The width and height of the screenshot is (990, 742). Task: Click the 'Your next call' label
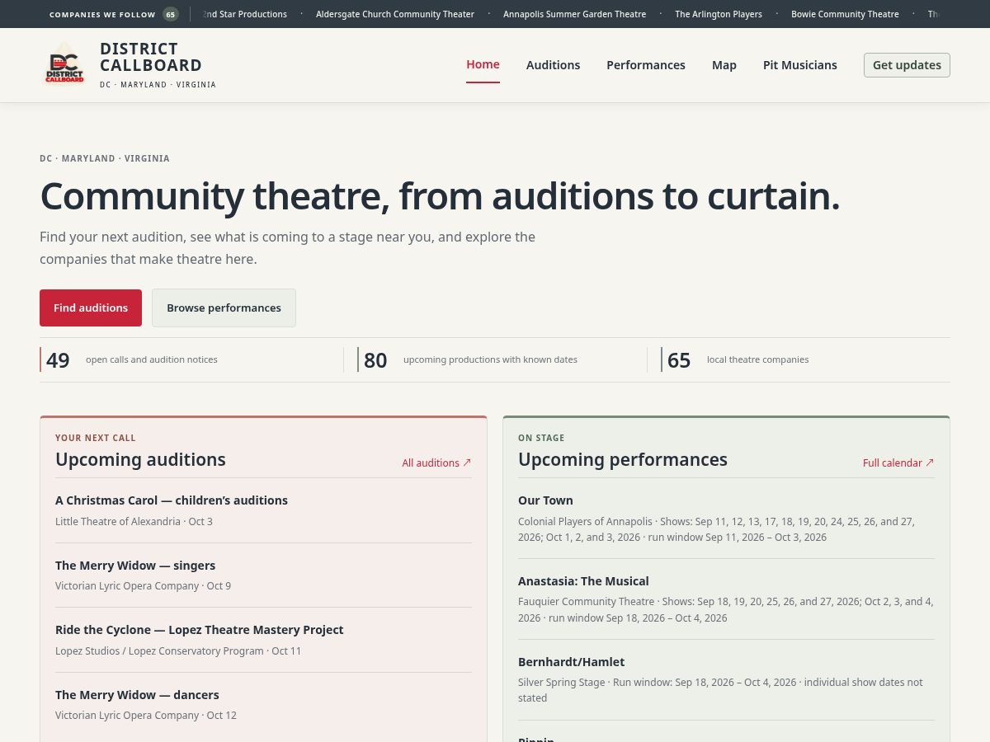pos(96,438)
